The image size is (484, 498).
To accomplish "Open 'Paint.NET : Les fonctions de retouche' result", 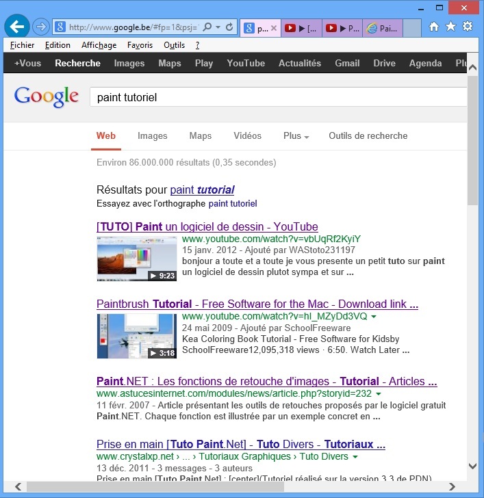I will tap(266, 382).
